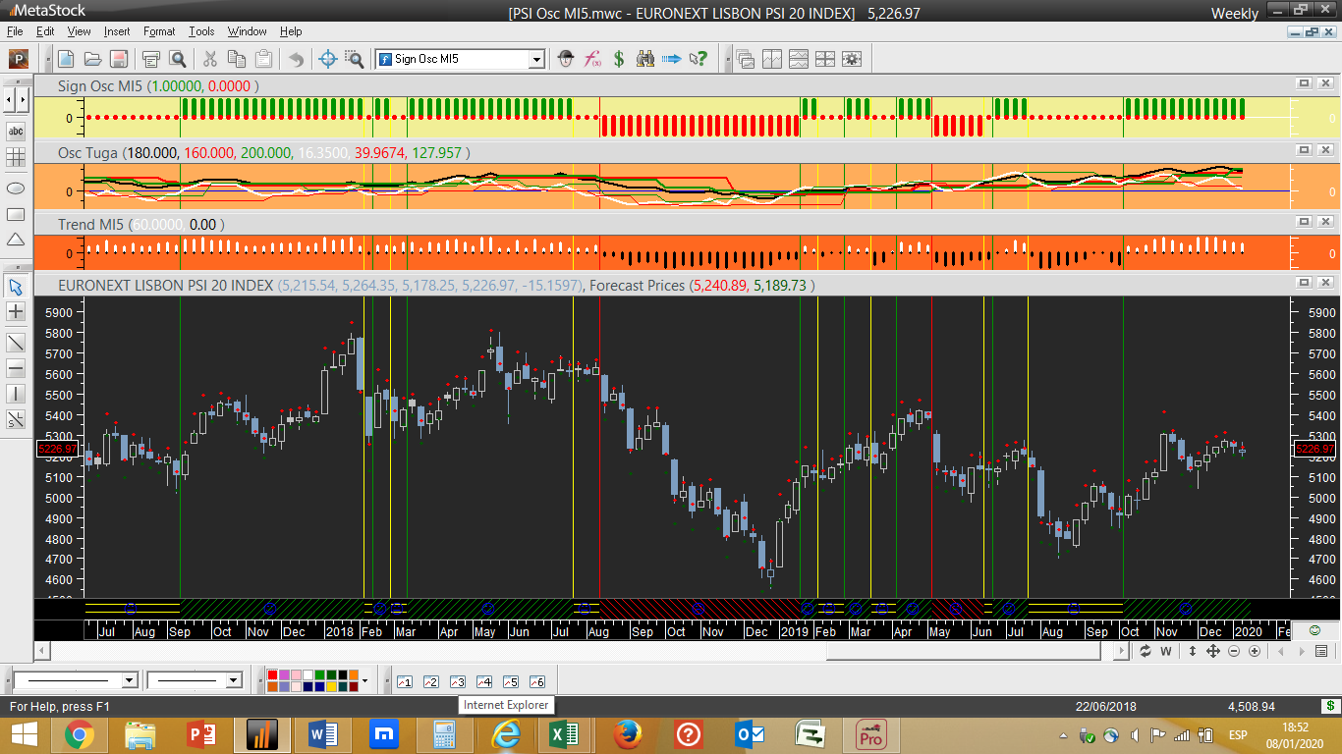Open The Explorer binoculars tool
Viewport: 1342px width, 754px height.
coord(645,59)
